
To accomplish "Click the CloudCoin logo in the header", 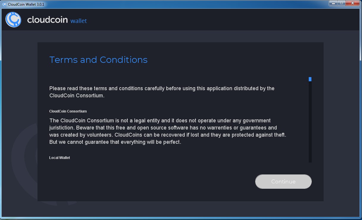I will [x=13, y=20].
